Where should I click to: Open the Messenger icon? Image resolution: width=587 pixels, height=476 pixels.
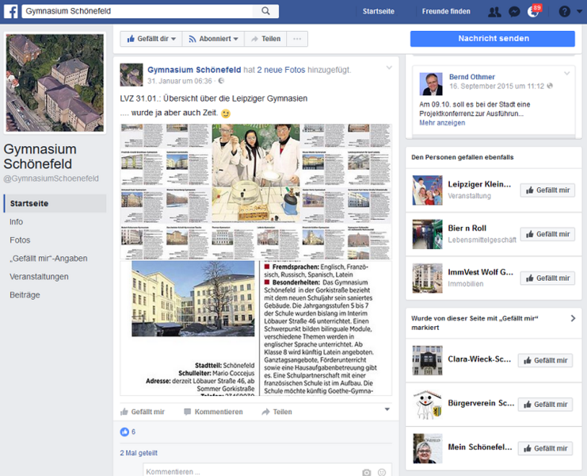pyautogui.click(x=514, y=12)
